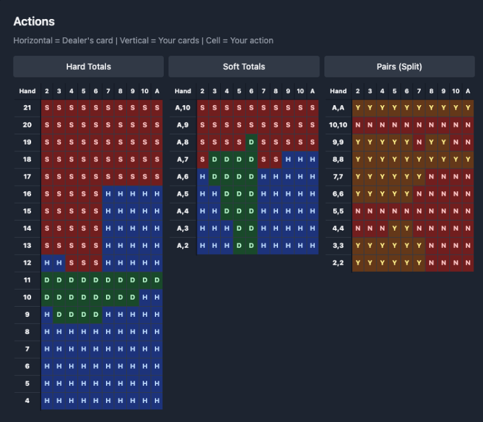Select the Pairs (Split) header button

[399, 67]
